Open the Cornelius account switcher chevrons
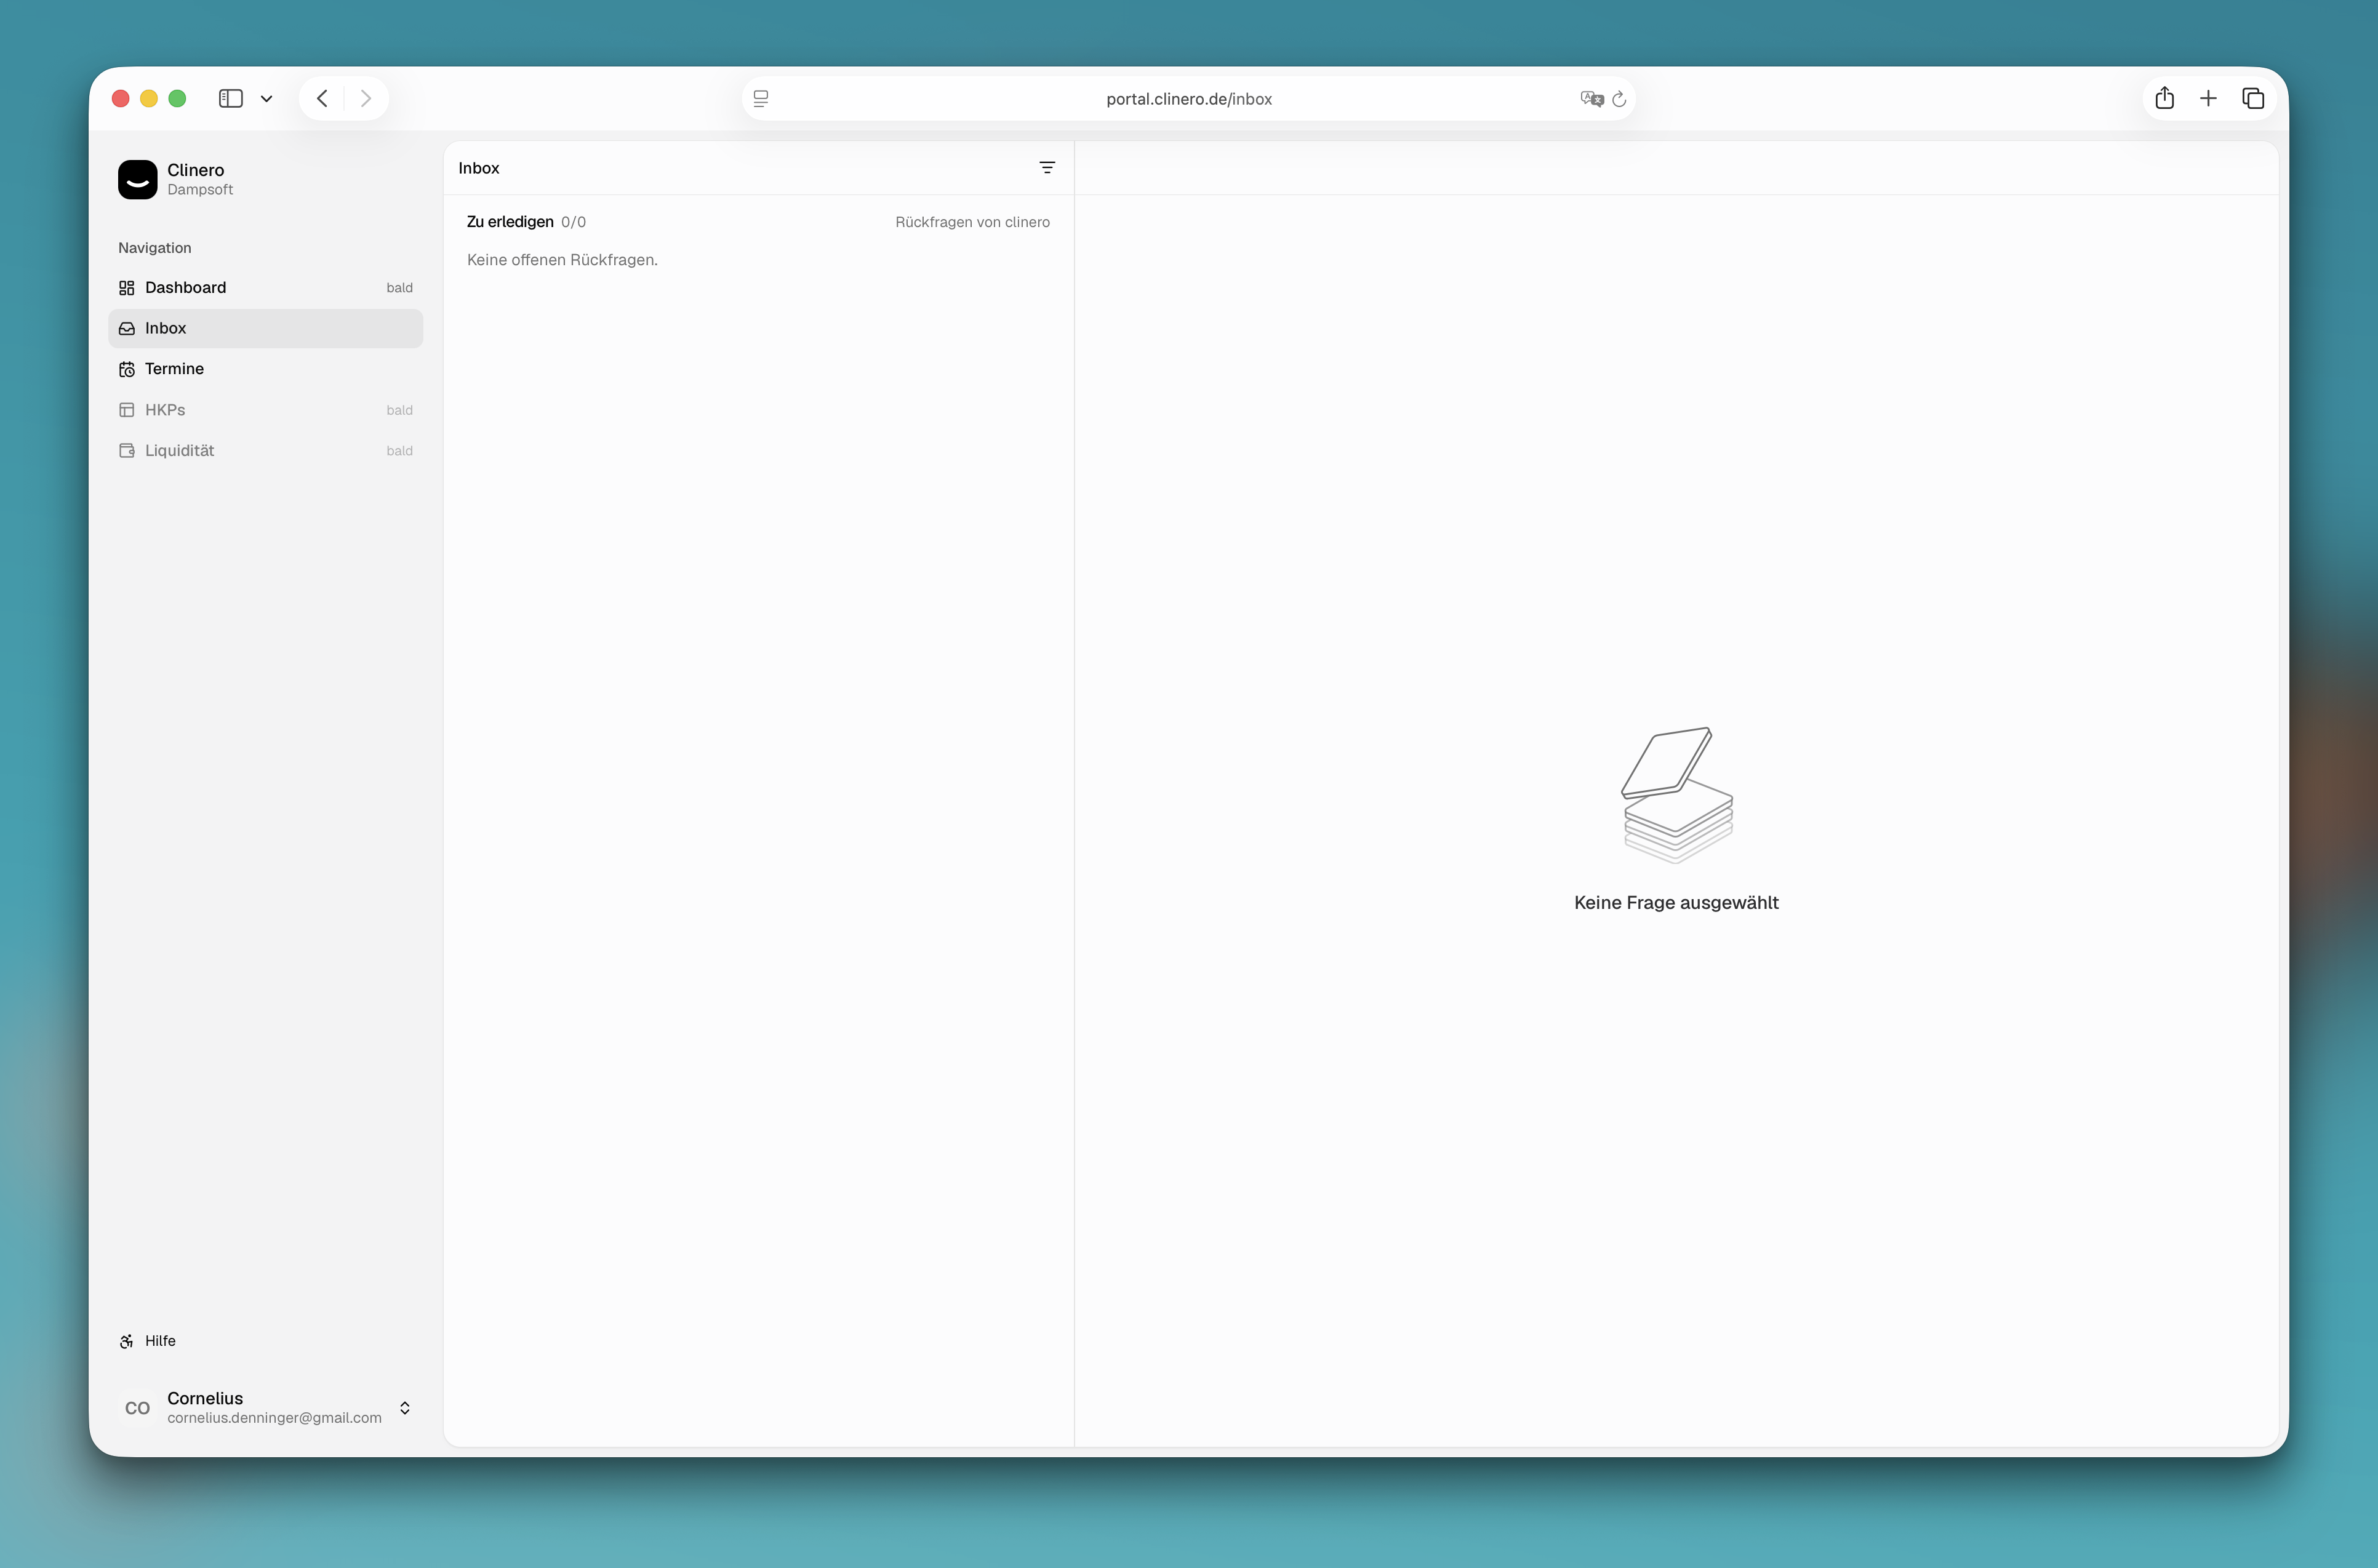Viewport: 2378px width, 1568px height. tap(405, 1408)
